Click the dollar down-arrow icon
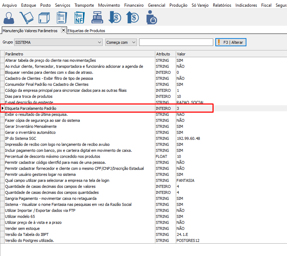 pyautogui.click(x=115, y=18)
